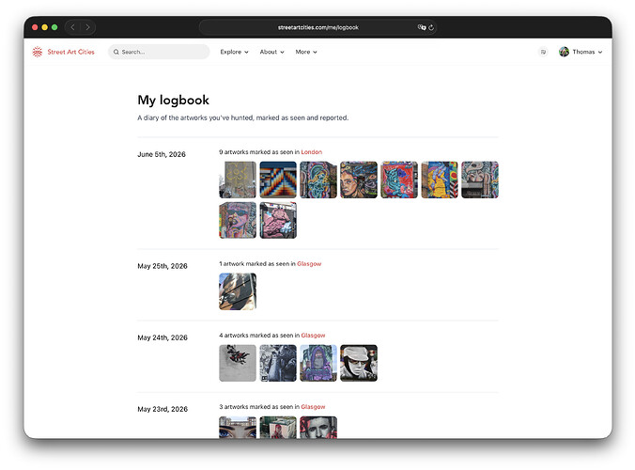Click the May 23rd, 2026 date label
Image resolution: width=635 pixels, height=470 pixels.
163,409
